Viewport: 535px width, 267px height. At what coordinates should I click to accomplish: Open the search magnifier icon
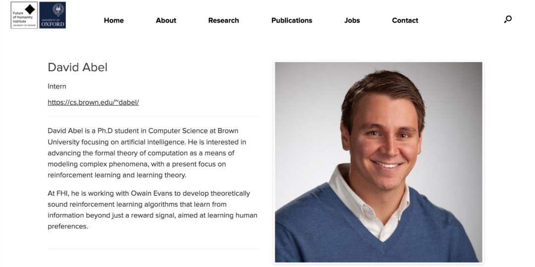[x=508, y=19]
